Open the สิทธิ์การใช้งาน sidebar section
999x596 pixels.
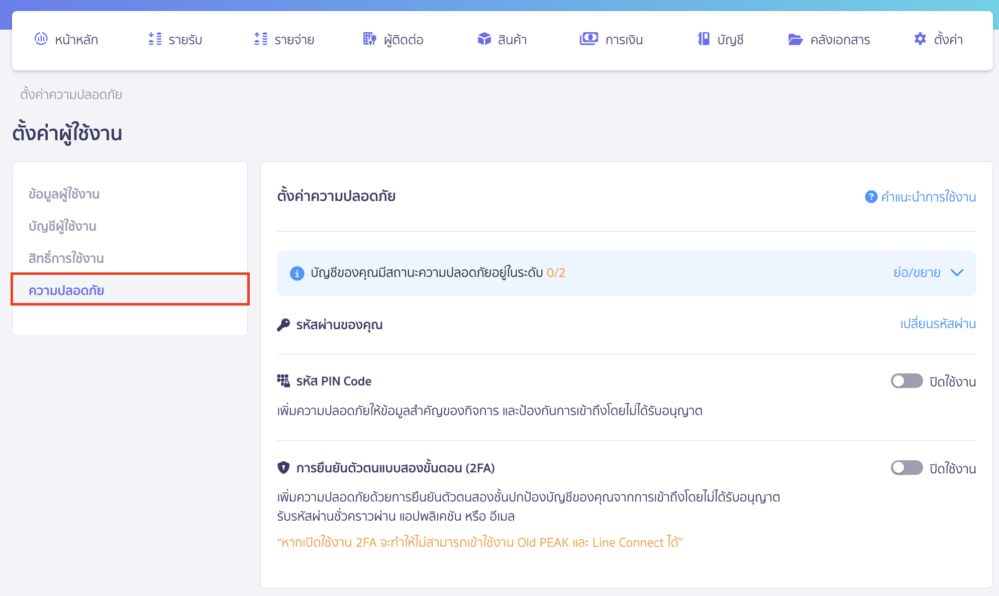click(x=66, y=258)
